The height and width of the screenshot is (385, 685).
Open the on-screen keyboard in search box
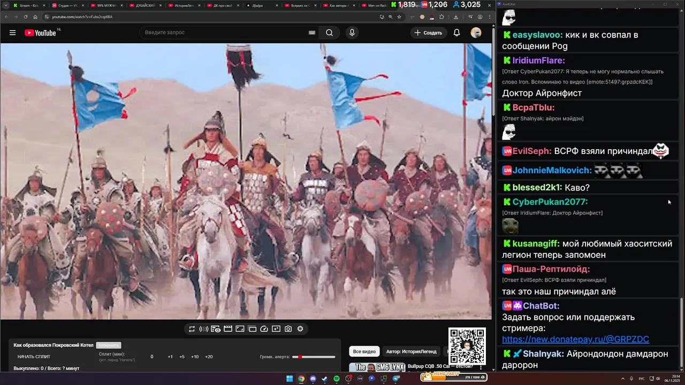click(x=312, y=33)
